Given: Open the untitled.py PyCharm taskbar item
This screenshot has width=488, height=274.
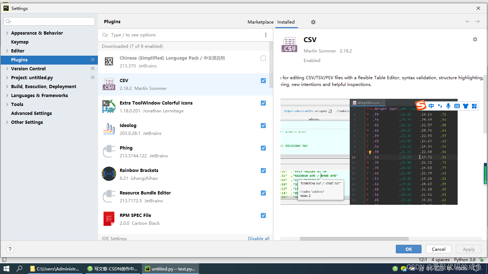Looking at the screenshot, I should point(170,269).
